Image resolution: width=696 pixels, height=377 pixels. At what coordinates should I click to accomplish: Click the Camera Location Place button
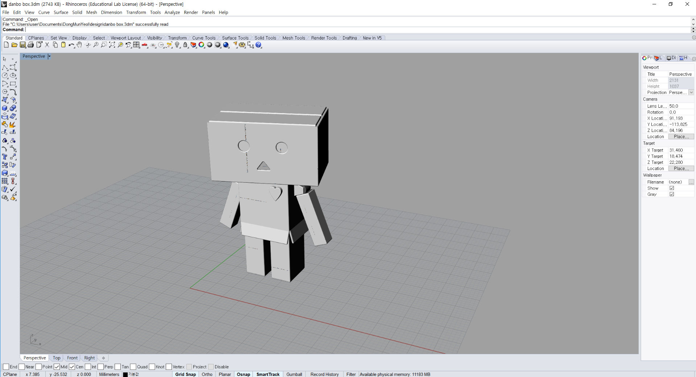click(x=681, y=137)
